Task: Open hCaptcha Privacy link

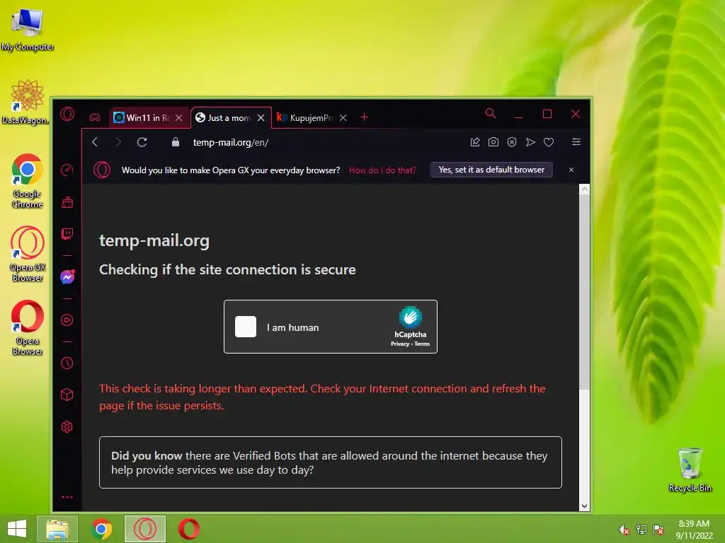Action: (x=400, y=344)
